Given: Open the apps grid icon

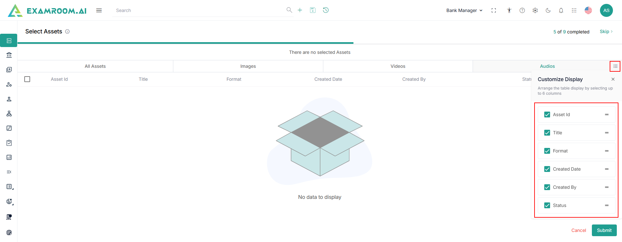Looking at the screenshot, I should (x=574, y=10).
